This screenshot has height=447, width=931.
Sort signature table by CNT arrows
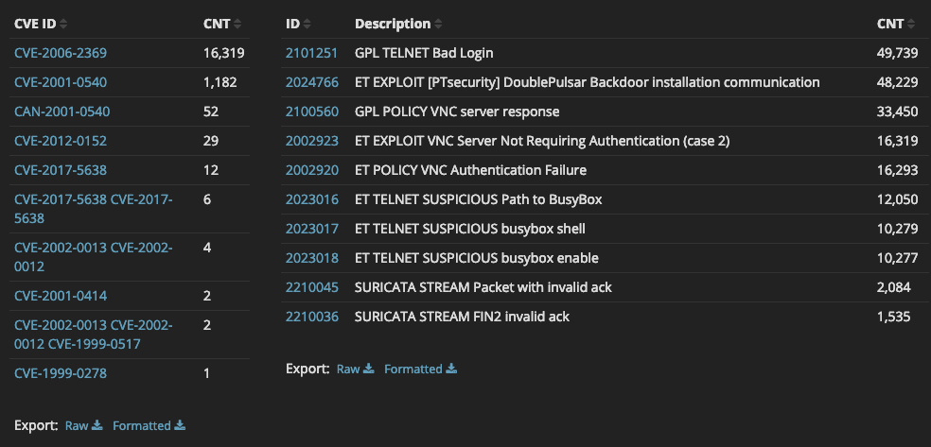(911, 25)
